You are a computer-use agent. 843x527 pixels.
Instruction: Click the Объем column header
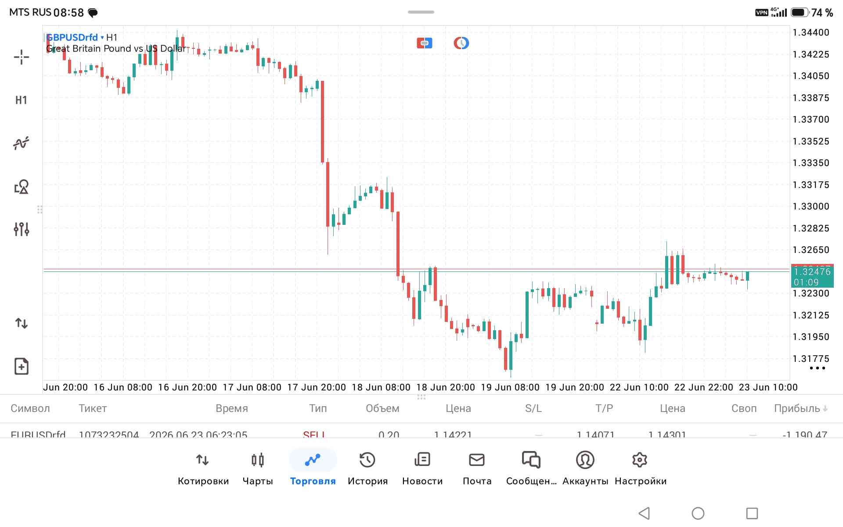point(382,408)
